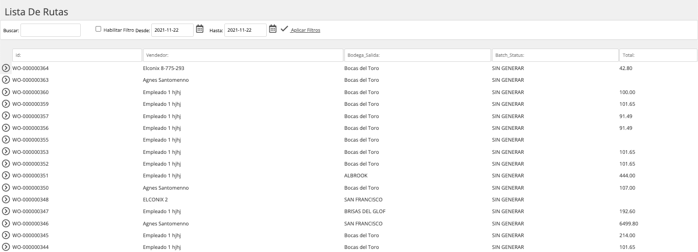This screenshot has height=252, width=698.
Task: Expand row WO-000000348
Action: pyautogui.click(x=6, y=199)
